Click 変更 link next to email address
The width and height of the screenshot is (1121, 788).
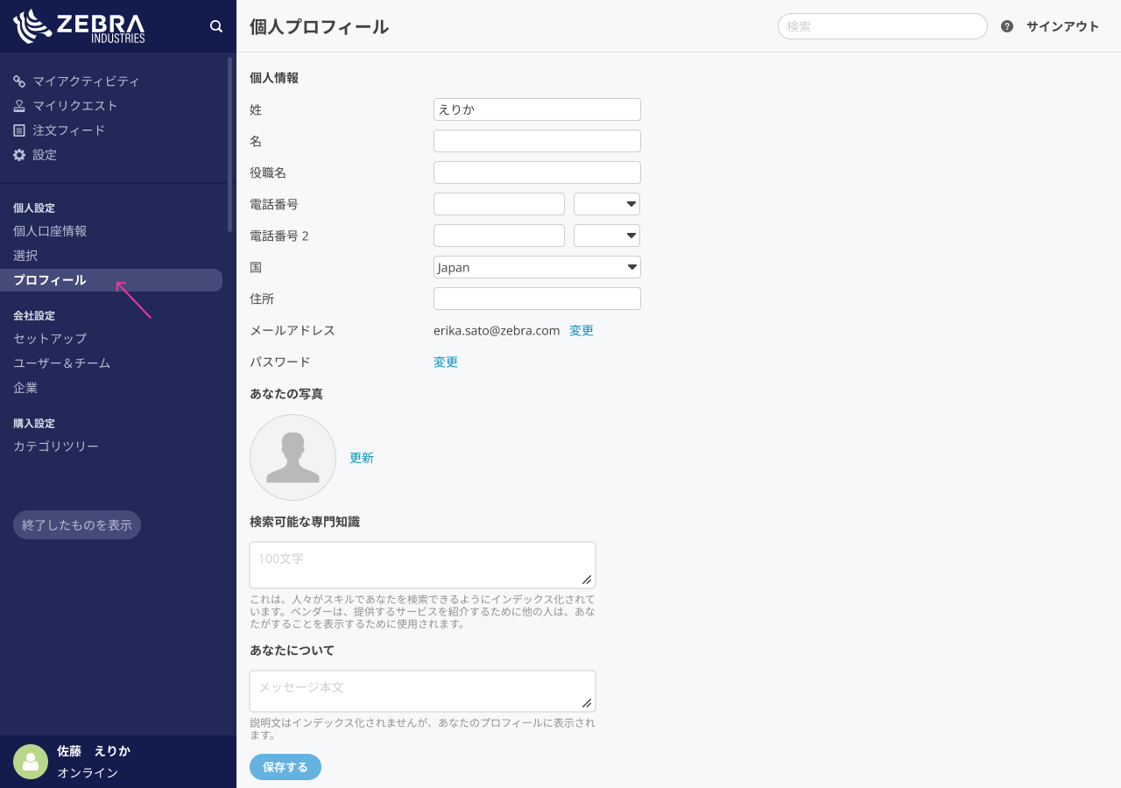coord(582,330)
